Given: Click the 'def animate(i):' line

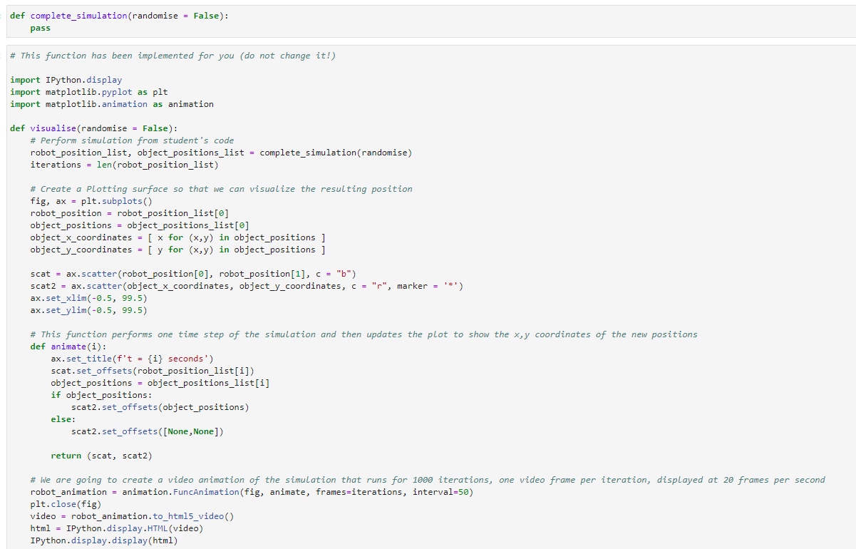Looking at the screenshot, I should click(68, 347).
